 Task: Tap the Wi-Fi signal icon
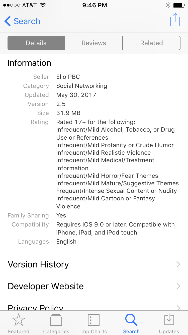(43, 5)
